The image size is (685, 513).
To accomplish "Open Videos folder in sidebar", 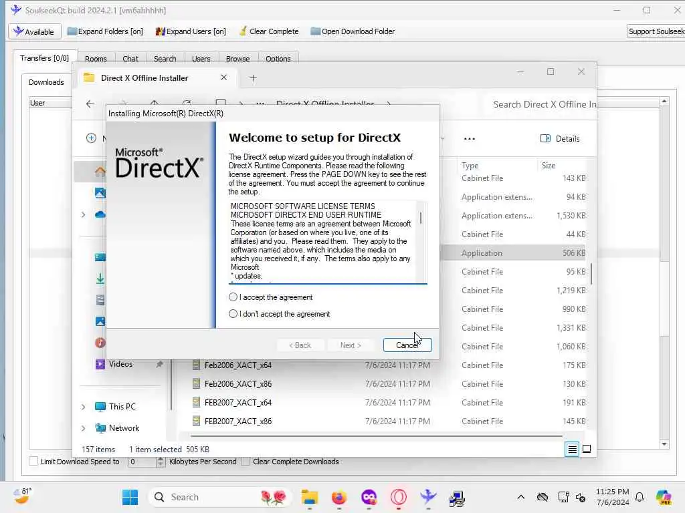I will coord(120,364).
